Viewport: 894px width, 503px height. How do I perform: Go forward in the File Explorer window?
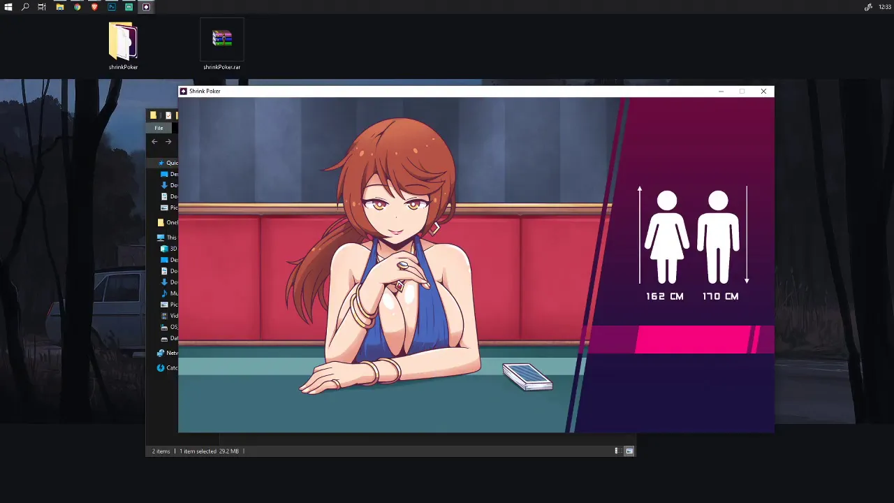coord(168,142)
